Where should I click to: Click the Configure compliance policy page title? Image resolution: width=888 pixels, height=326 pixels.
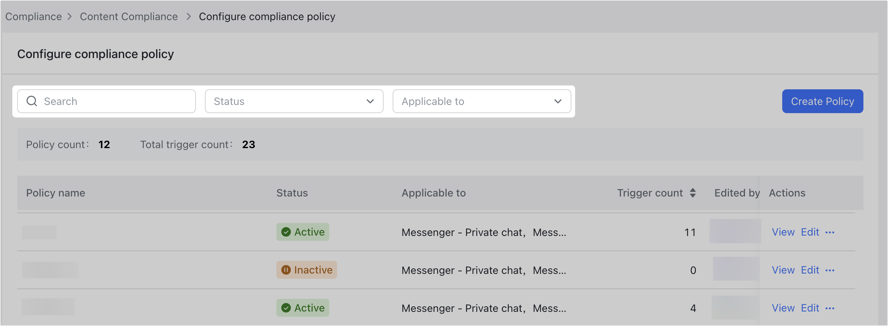coord(96,54)
